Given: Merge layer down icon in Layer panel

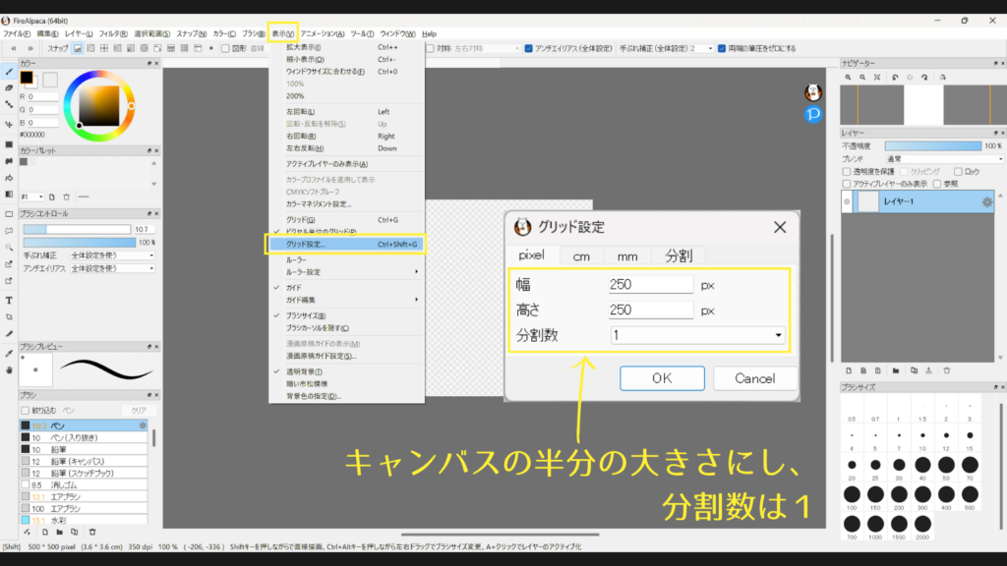Looking at the screenshot, I should 928,370.
